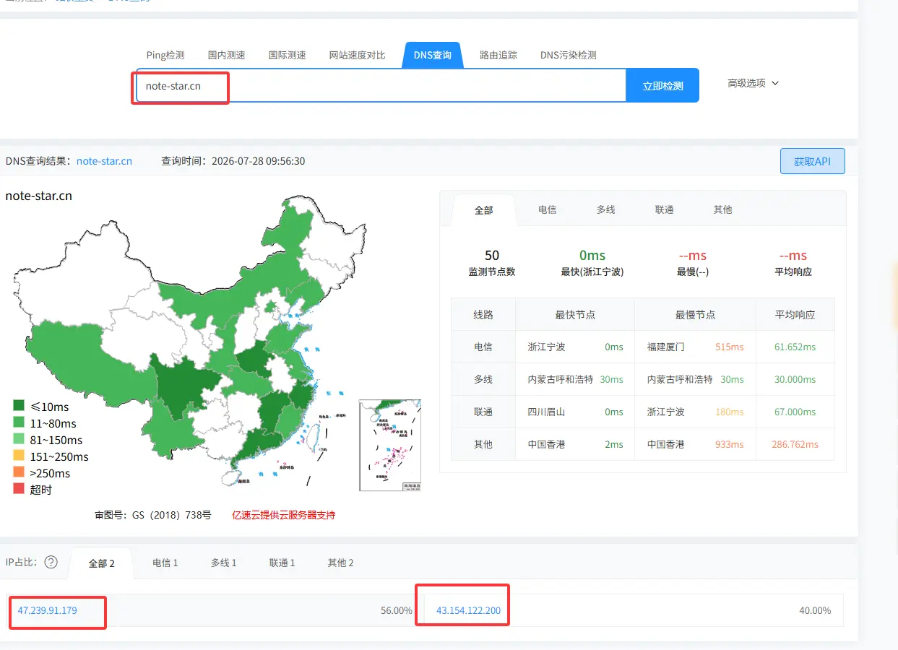Click the 933ms value
898x650 pixels.
pos(729,444)
